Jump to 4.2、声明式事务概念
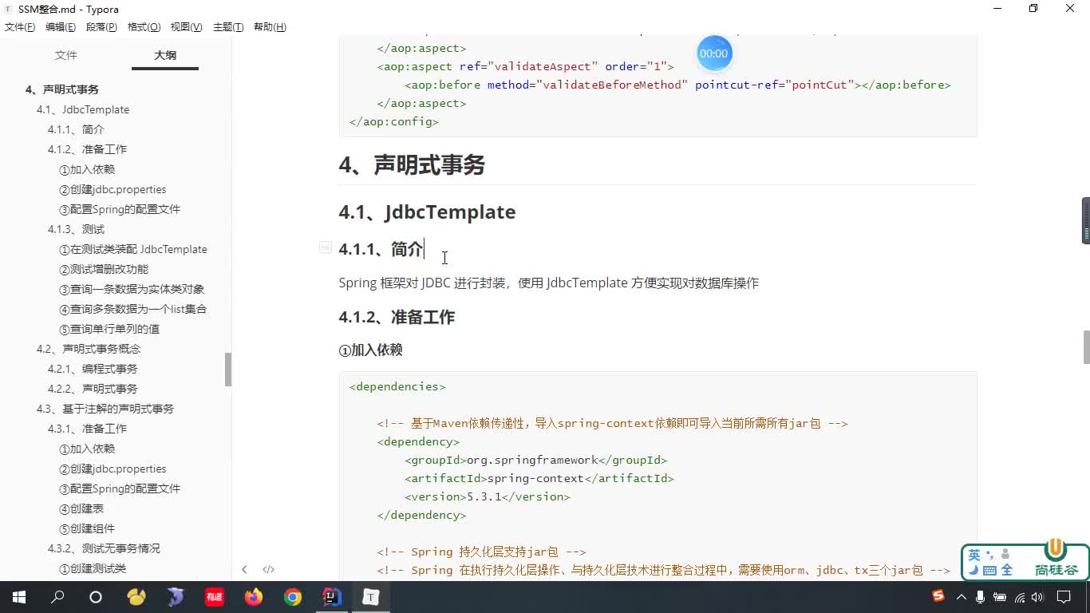 (89, 349)
